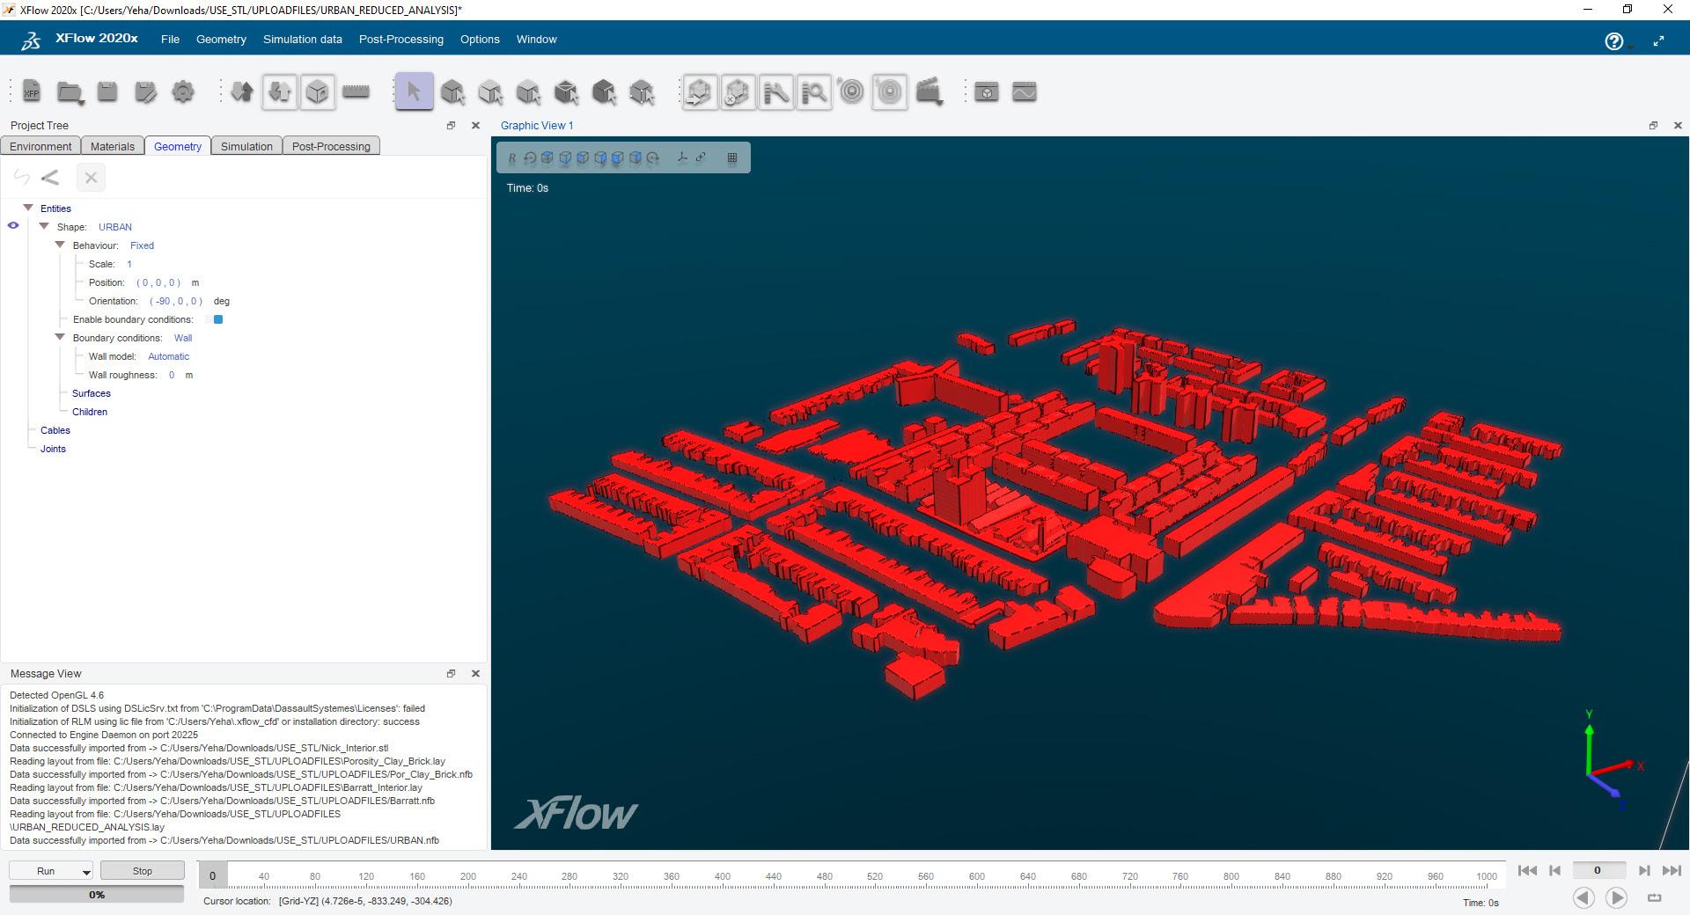Select the Cables tree item

pos(55,430)
